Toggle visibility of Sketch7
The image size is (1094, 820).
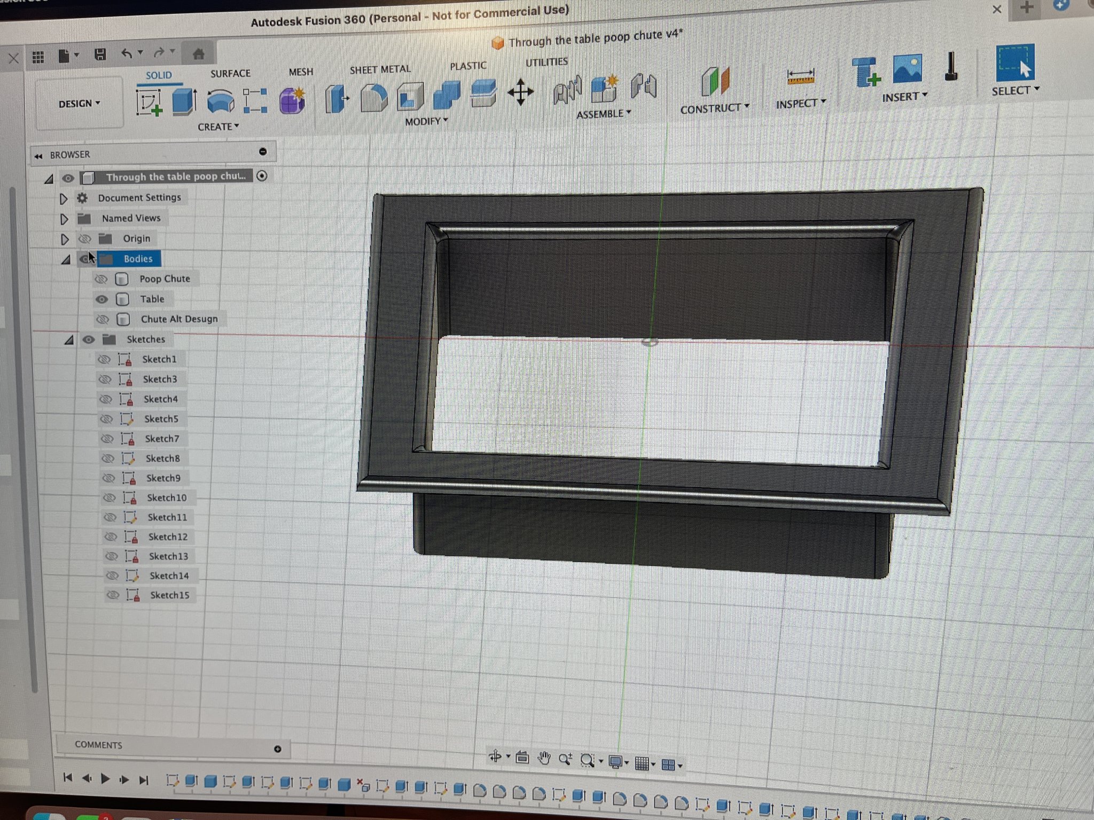[107, 439]
